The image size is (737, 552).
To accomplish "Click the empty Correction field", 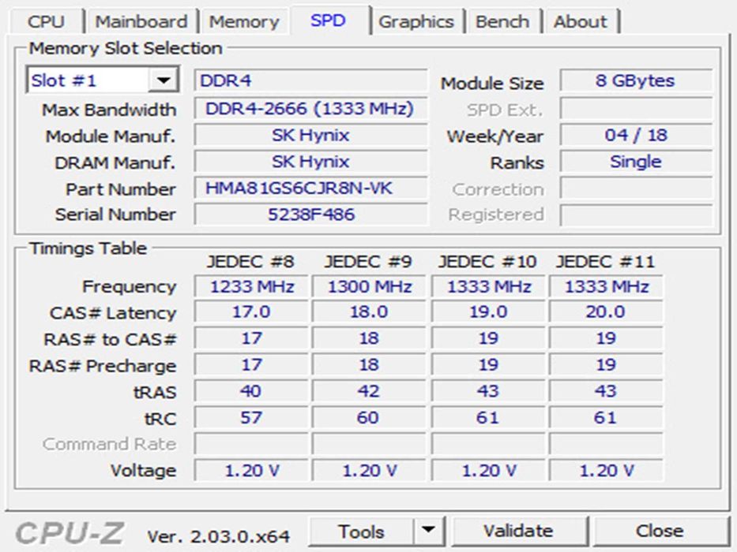I will [636, 188].
